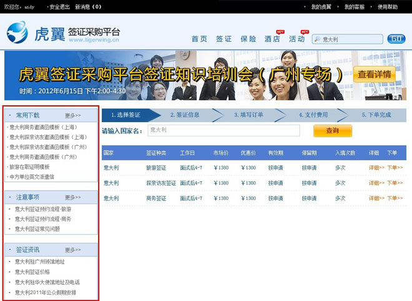Open the 活动 nav item with NEW badge
This screenshot has width=412, height=301.
tap(297, 39)
